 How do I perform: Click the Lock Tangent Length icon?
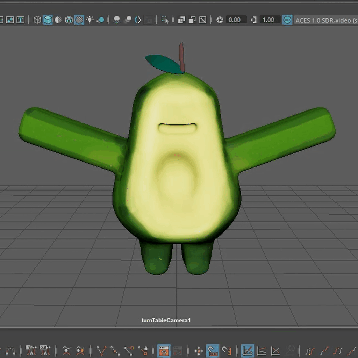[x=143, y=350]
